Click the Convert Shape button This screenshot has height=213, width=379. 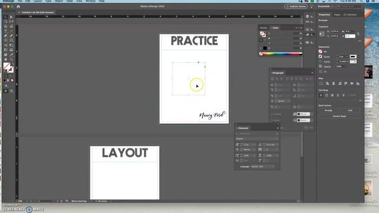(339, 116)
